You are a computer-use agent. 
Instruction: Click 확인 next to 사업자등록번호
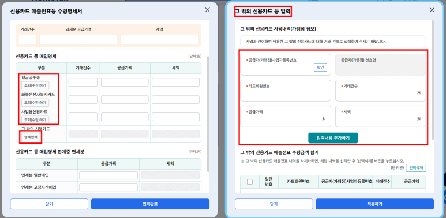(x=320, y=67)
